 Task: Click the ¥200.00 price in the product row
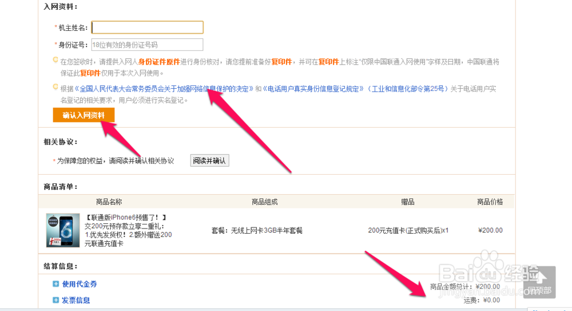click(x=490, y=230)
